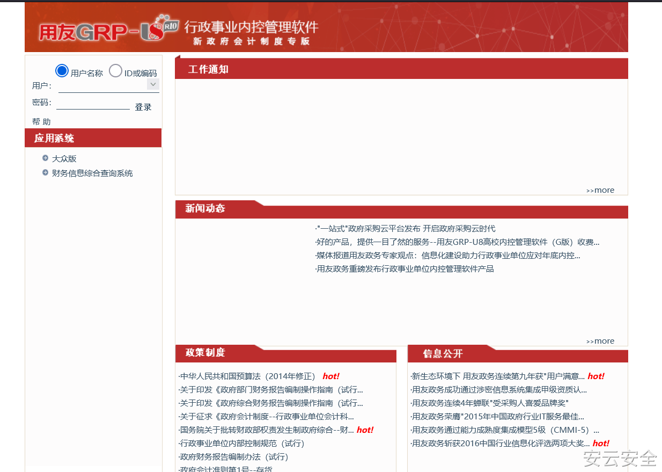This screenshot has height=472, width=662.
Task: Click the 用友GRP-U8 logo in the banner
Action: (108, 30)
